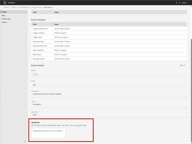Open Real Instruments breadcrumb link
This screenshot has height=144, width=192.
(25, 7)
